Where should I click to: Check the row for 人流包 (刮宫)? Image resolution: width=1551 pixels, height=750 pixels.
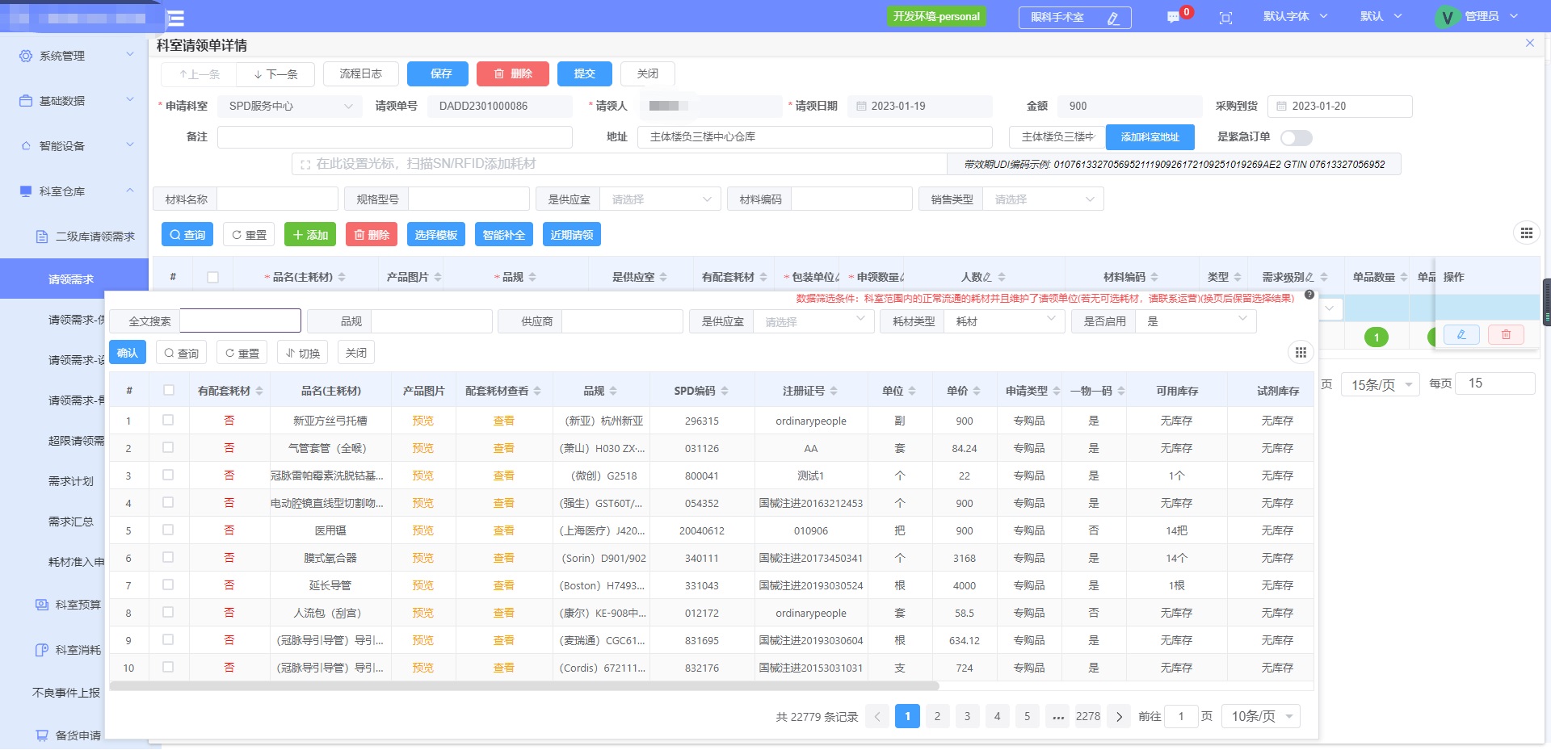point(168,612)
